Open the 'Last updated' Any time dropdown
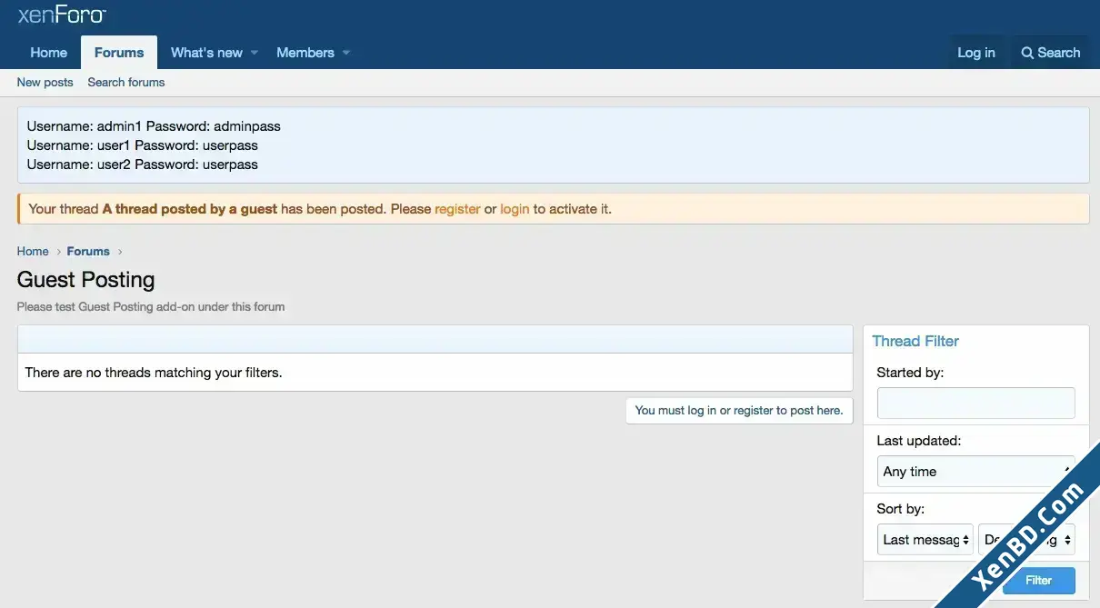 pyautogui.click(x=975, y=472)
